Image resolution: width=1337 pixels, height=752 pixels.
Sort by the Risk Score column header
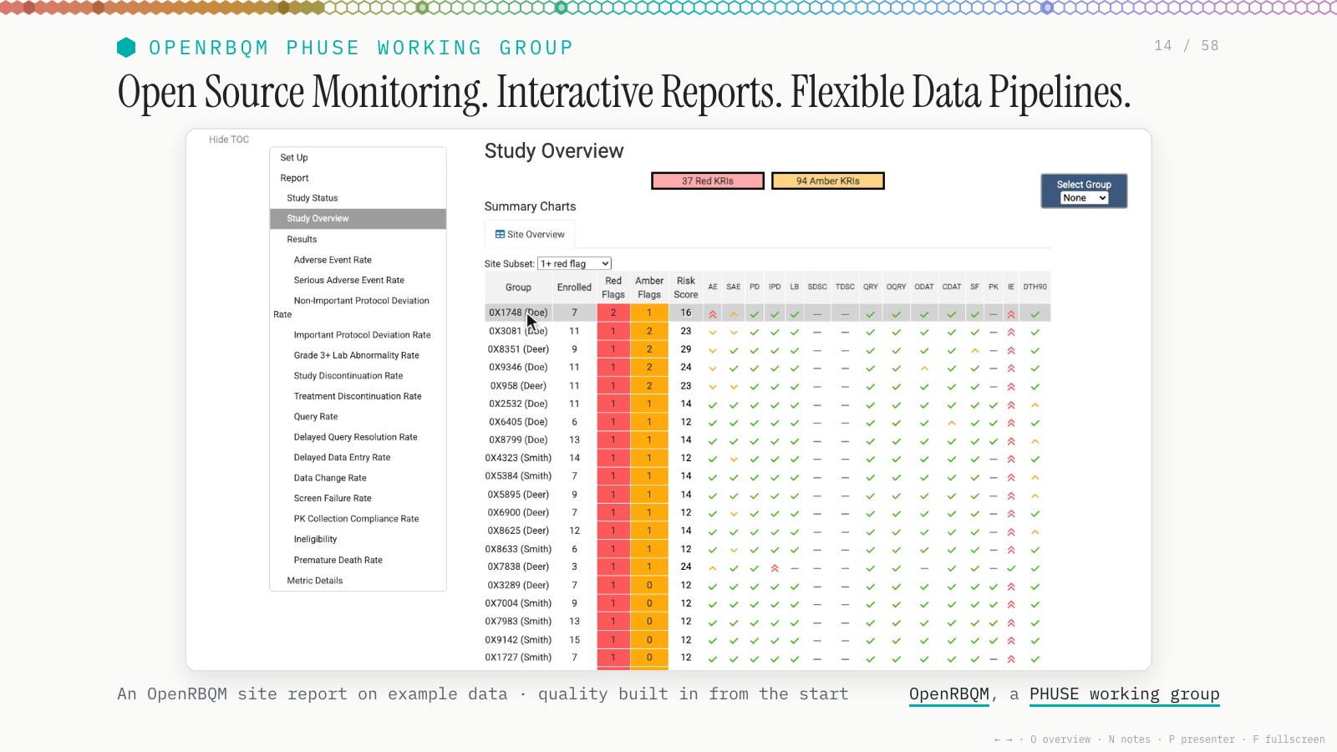pos(686,287)
